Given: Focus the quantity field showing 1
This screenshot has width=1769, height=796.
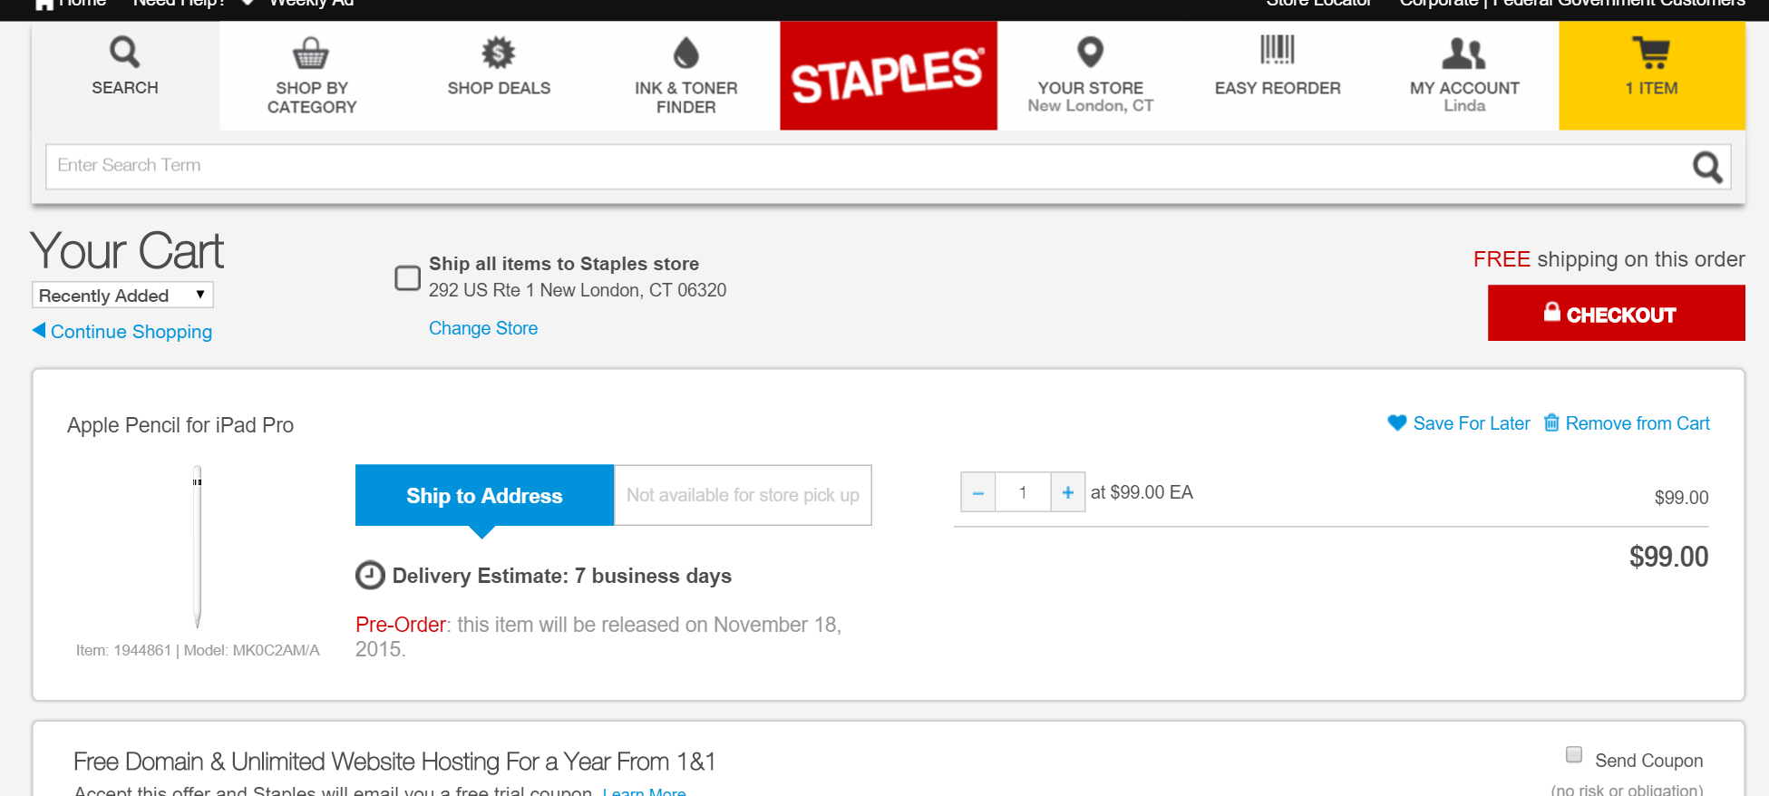Looking at the screenshot, I should (1023, 492).
